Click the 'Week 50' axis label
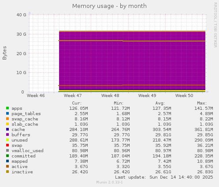 (184, 96)
